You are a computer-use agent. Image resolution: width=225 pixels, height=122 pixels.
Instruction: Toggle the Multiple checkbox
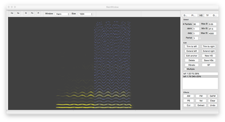(x=185, y=69)
